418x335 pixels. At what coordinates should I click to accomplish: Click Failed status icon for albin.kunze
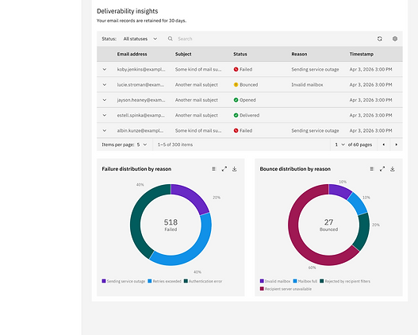point(236,131)
